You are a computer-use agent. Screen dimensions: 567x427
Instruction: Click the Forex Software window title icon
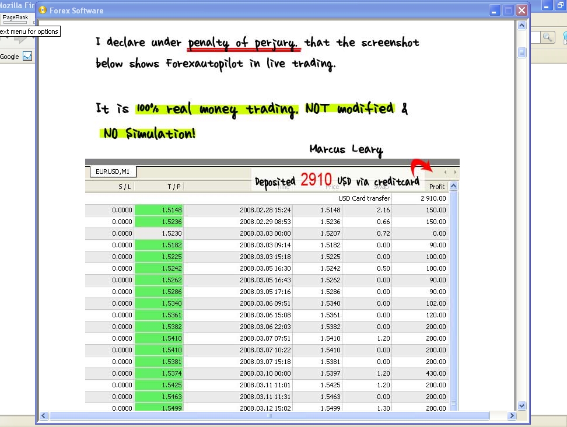(x=43, y=10)
